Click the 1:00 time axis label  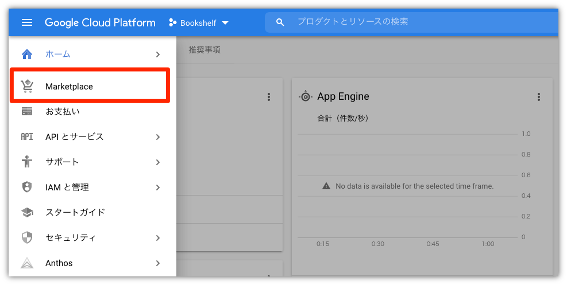488,244
